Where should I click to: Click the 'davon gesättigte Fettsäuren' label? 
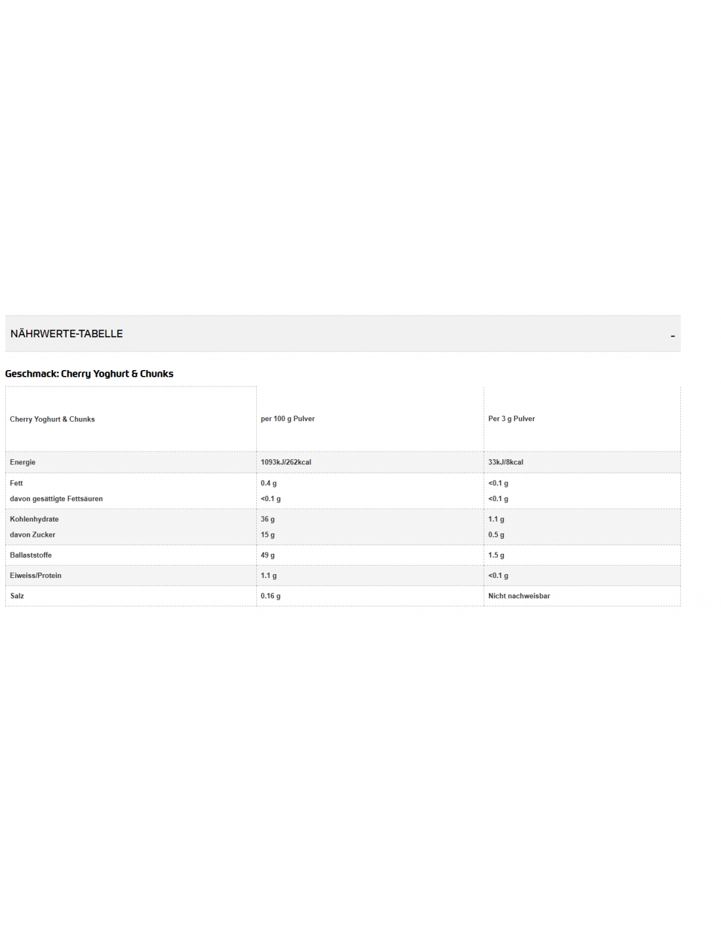coord(56,499)
